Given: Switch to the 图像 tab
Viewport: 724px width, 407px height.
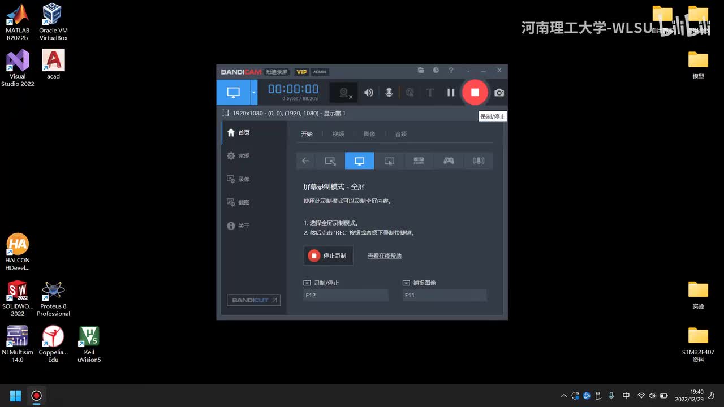Looking at the screenshot, I should (369, 134).
